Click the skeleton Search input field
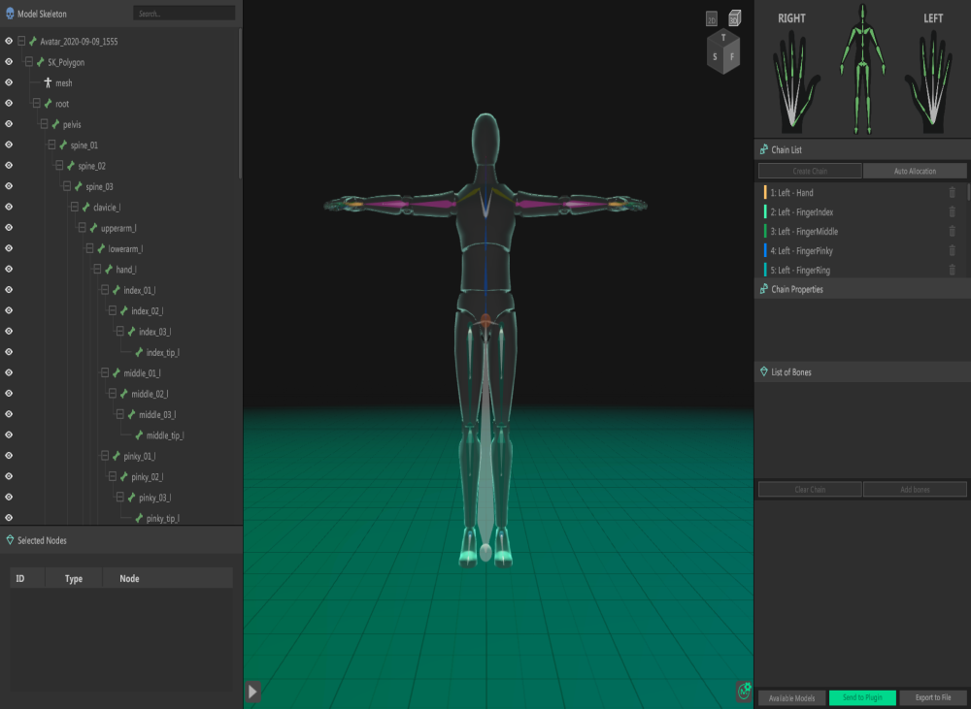This screenshot has height=709, width=971. 184,14
